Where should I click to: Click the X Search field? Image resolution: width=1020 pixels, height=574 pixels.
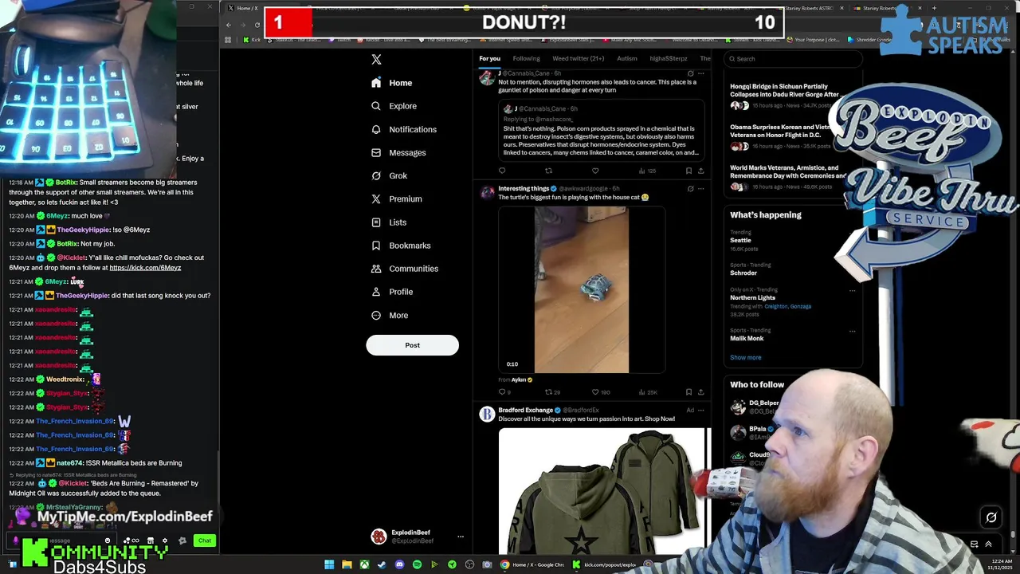(x=793, y=59)
